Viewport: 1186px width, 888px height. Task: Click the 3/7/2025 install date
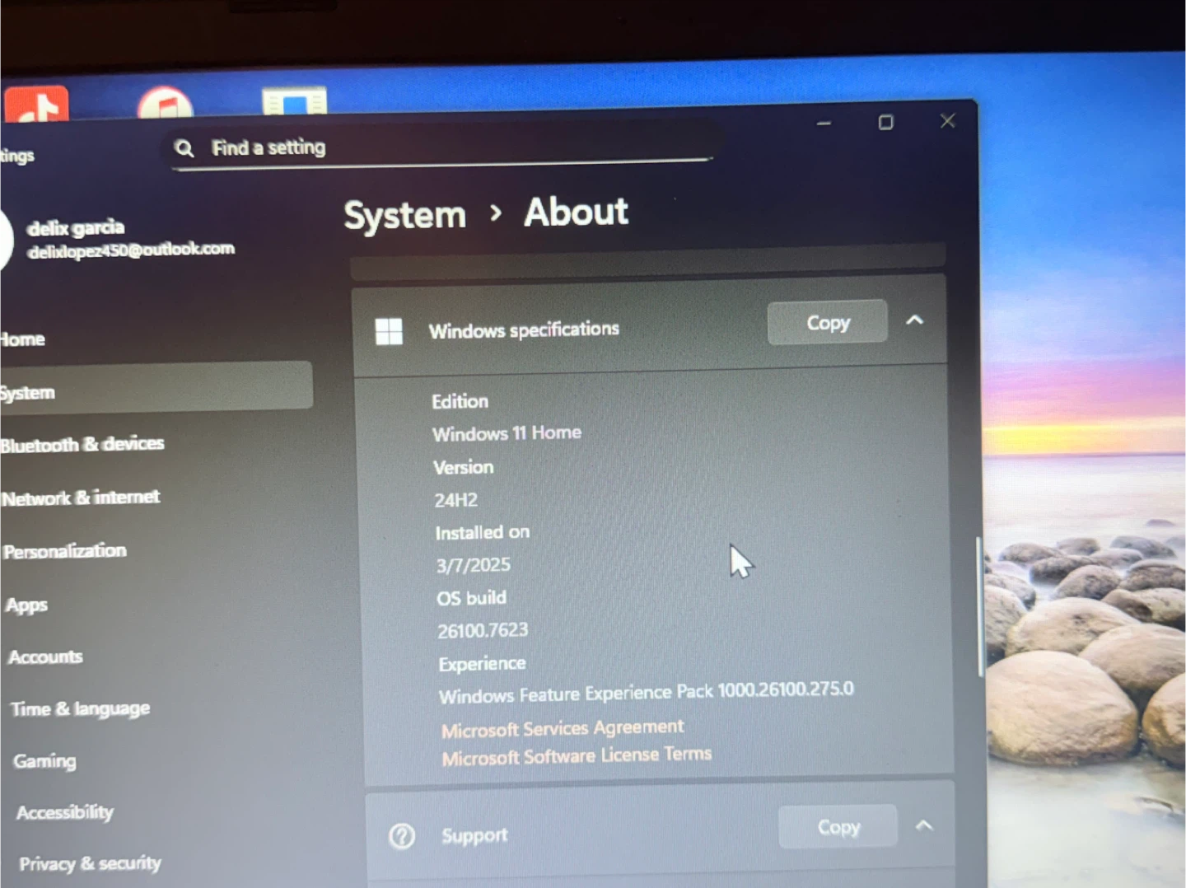[x=474, y=565]
